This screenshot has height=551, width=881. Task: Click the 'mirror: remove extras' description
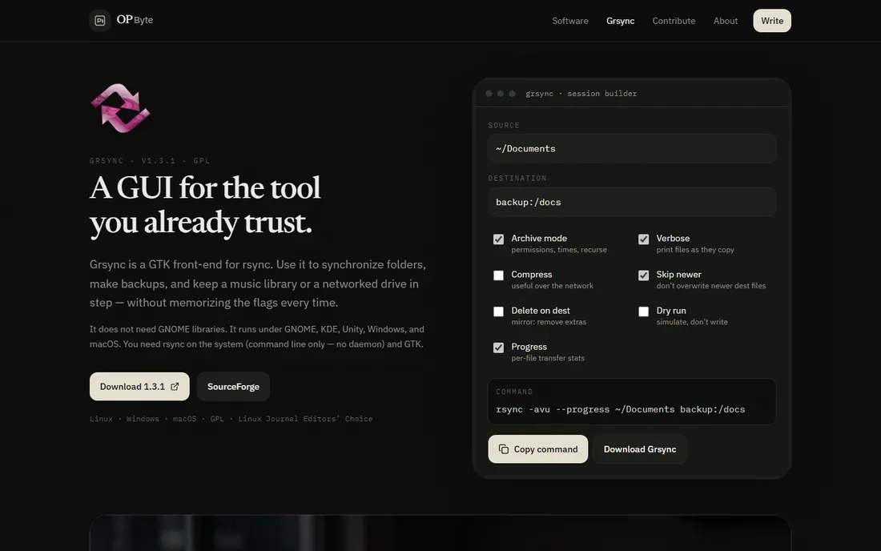coord(549,322)
